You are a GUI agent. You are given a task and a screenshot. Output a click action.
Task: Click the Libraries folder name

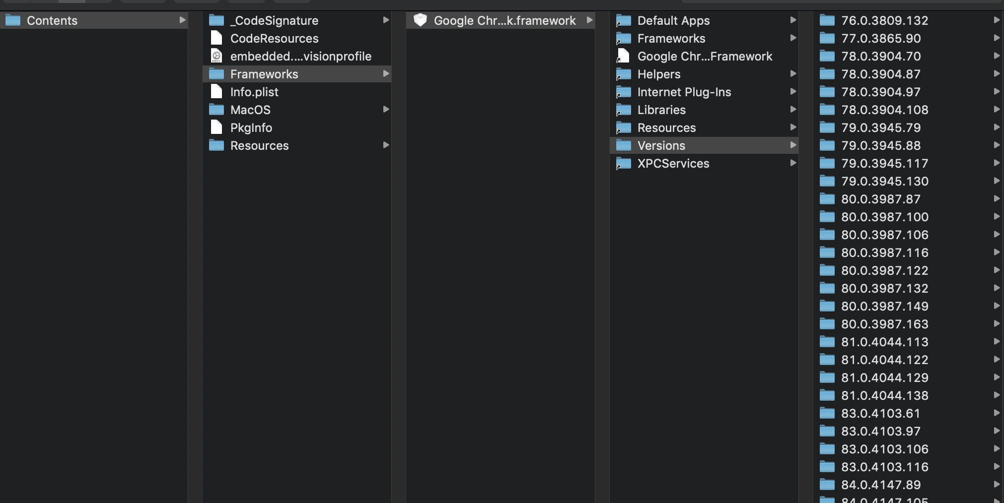point(661,110)
